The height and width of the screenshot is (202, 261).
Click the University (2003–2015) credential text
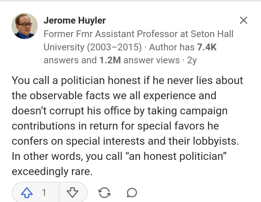[x=92, y=47]
